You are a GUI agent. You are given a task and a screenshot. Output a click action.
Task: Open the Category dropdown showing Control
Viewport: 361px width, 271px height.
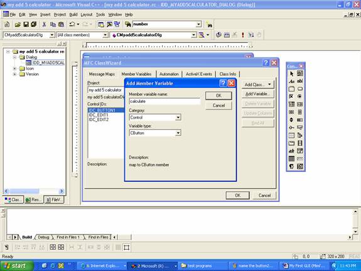pos(178,117)
